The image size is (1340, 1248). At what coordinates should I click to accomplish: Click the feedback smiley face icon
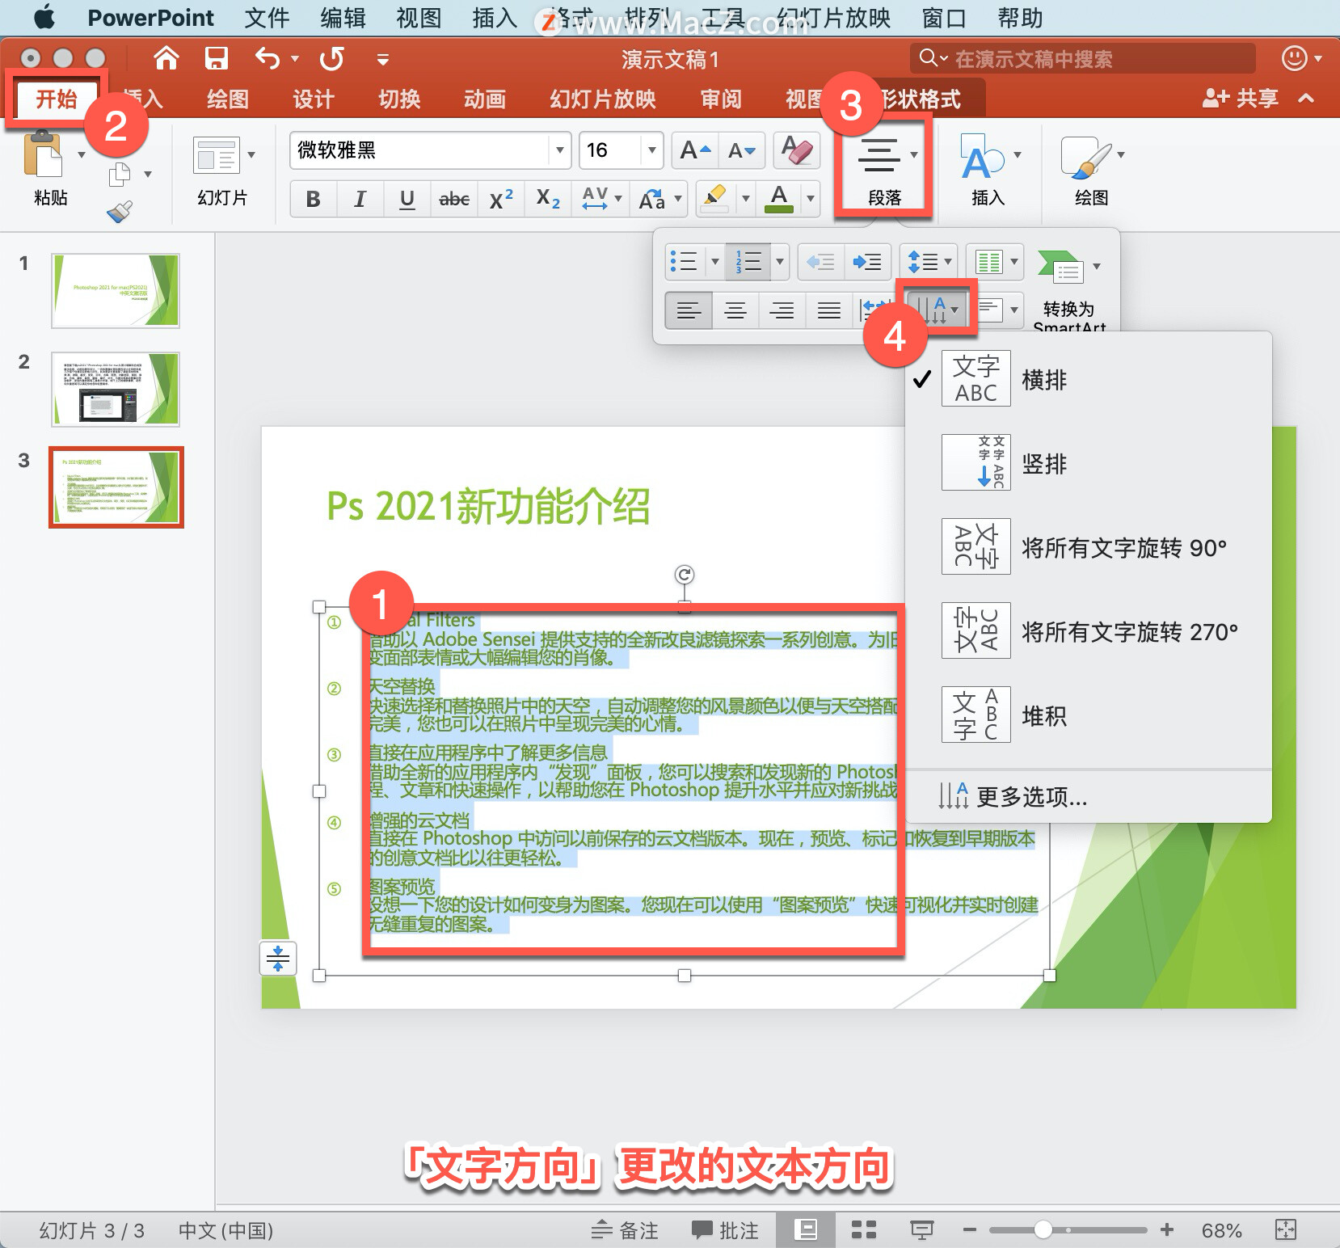coord(1294,58)
